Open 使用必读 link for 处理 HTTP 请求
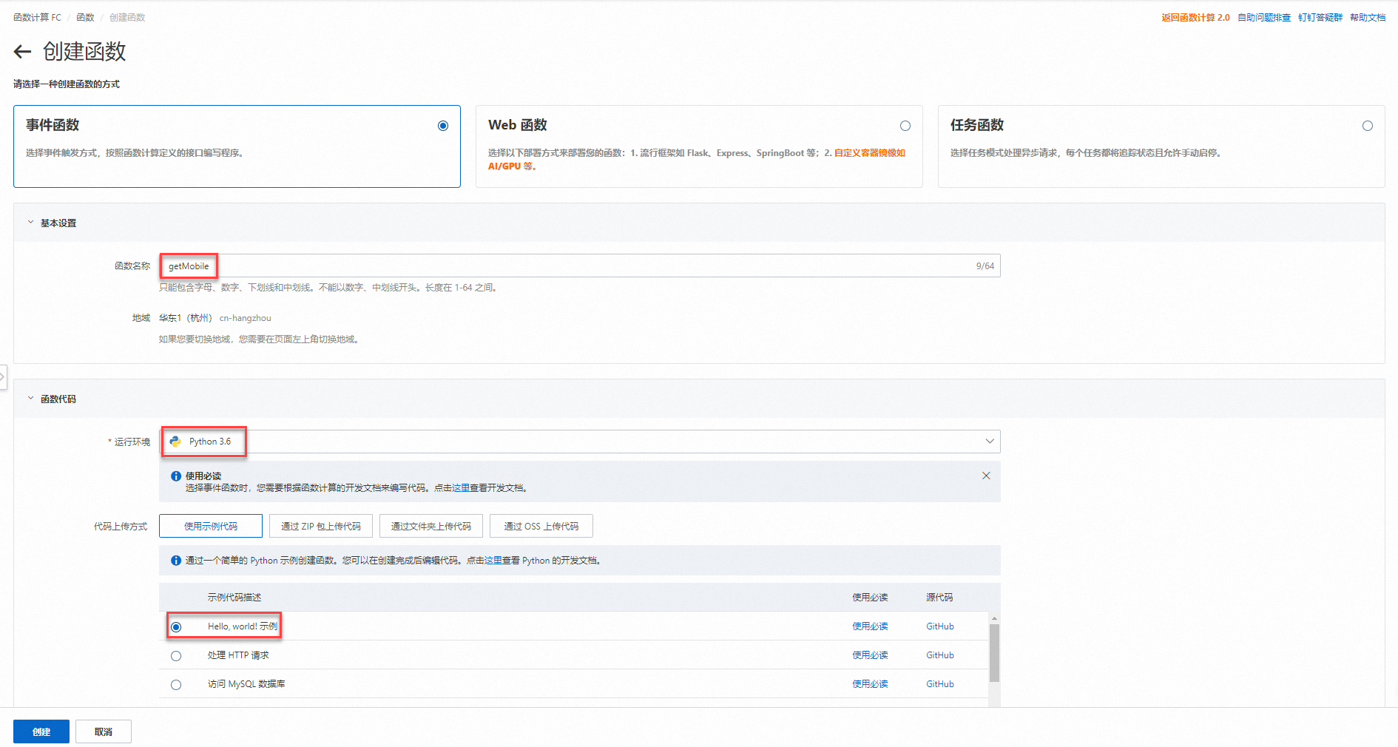Viewport: 1398px width, 747px height. click(x=870, y=655)
